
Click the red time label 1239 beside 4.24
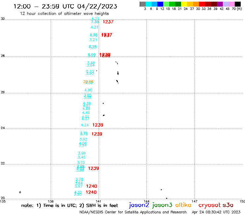[x=98, y=125]
